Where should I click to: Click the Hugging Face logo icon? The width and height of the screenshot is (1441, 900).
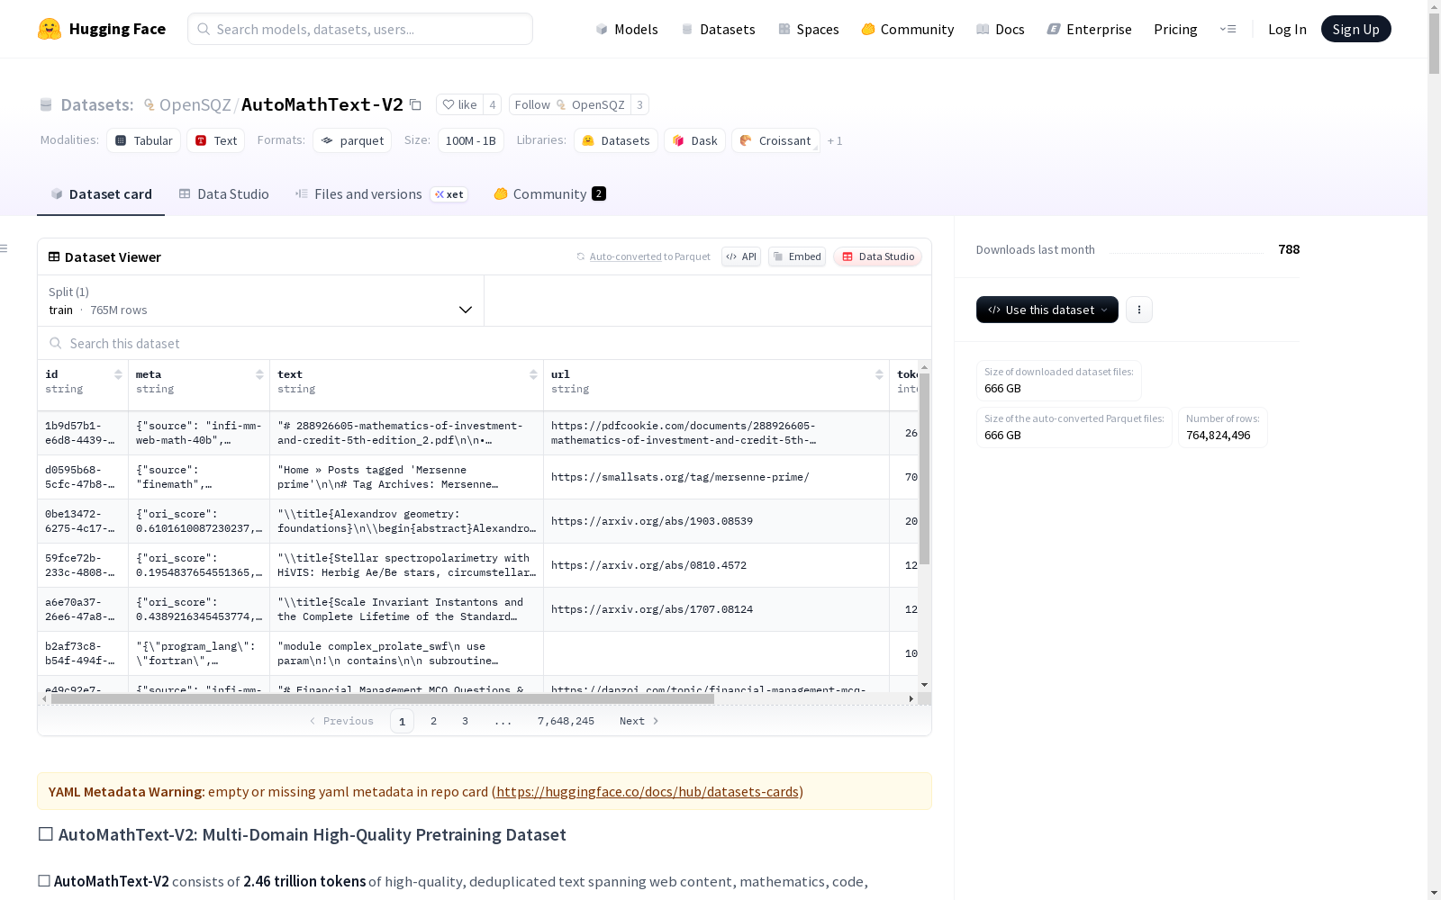(50, 29)
